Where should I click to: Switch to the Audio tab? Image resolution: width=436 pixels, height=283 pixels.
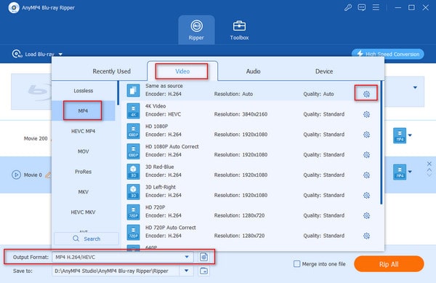point(253,71)
